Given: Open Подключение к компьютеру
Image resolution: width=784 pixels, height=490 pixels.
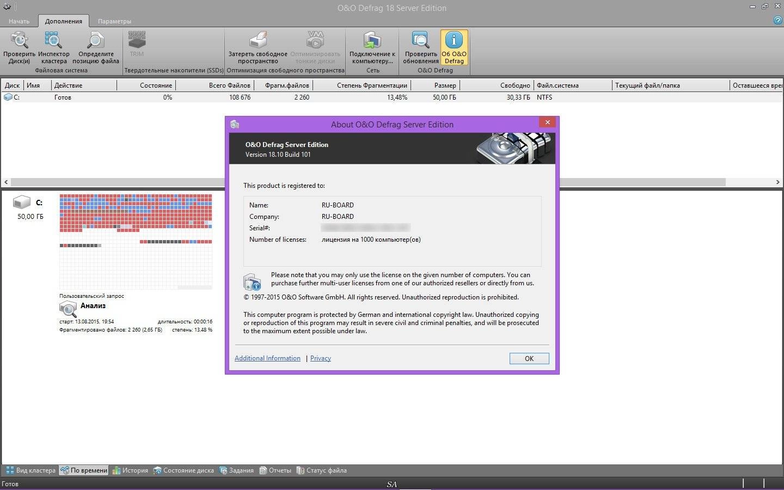Looking at the screenshot, I should tap(372, 48).
